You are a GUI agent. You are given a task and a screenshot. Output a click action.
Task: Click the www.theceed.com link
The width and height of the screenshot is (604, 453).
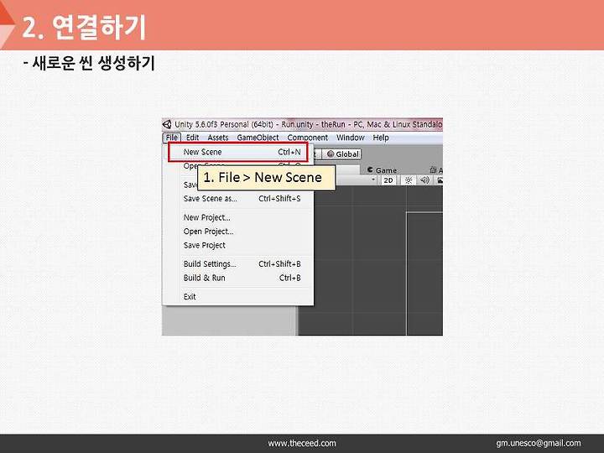point(302,444)
